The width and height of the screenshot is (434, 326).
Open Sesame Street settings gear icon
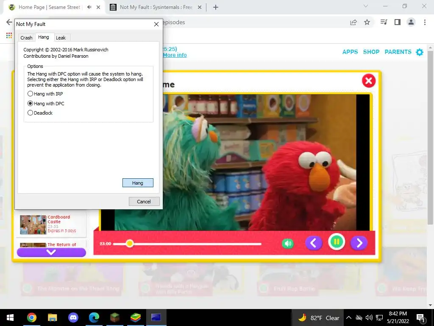tap(420, 52)
